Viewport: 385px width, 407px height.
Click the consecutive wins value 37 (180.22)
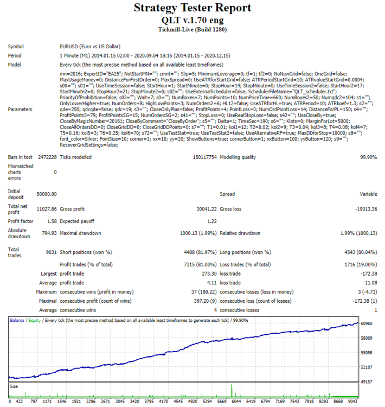point(204,292)
